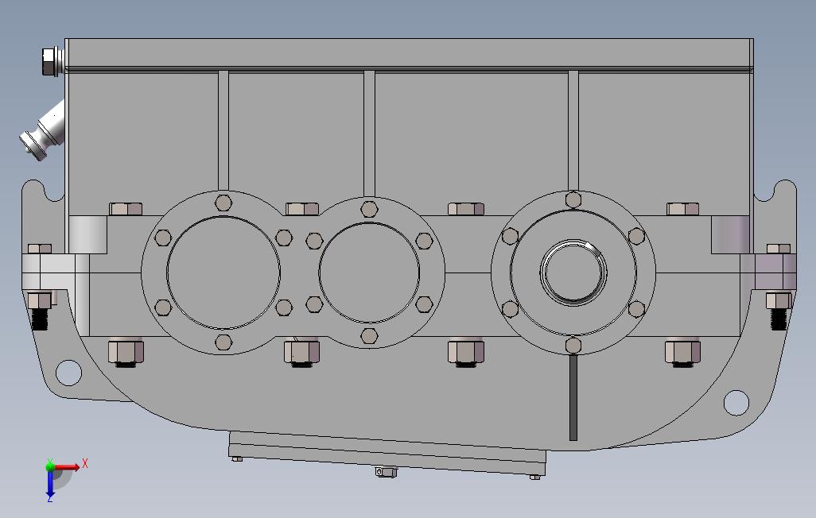Select the shaft end in right bearing cover
This screenshot has height=518, width=816.
click(573, 273)
